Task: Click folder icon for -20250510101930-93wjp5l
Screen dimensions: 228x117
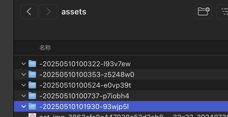Action: point(32,107)
